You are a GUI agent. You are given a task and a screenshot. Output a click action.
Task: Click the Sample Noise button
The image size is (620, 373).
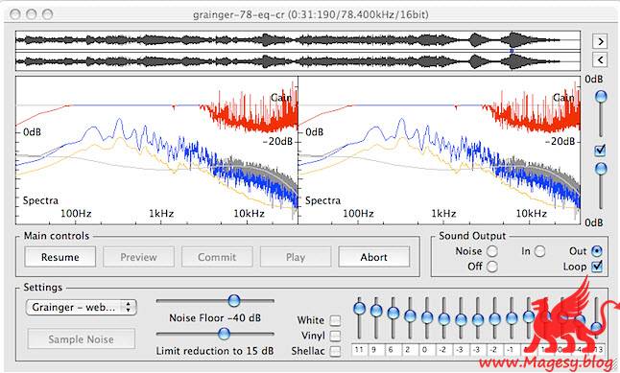point(81,339)
